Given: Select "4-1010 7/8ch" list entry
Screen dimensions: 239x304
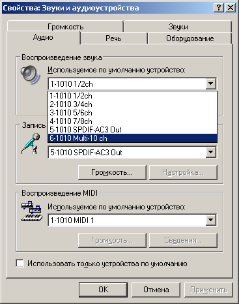Looking at the screenshot, I should (132, 121).
